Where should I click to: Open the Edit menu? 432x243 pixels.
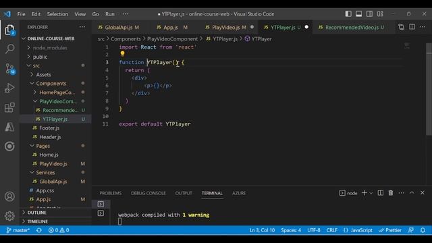(x=36, y=14)
